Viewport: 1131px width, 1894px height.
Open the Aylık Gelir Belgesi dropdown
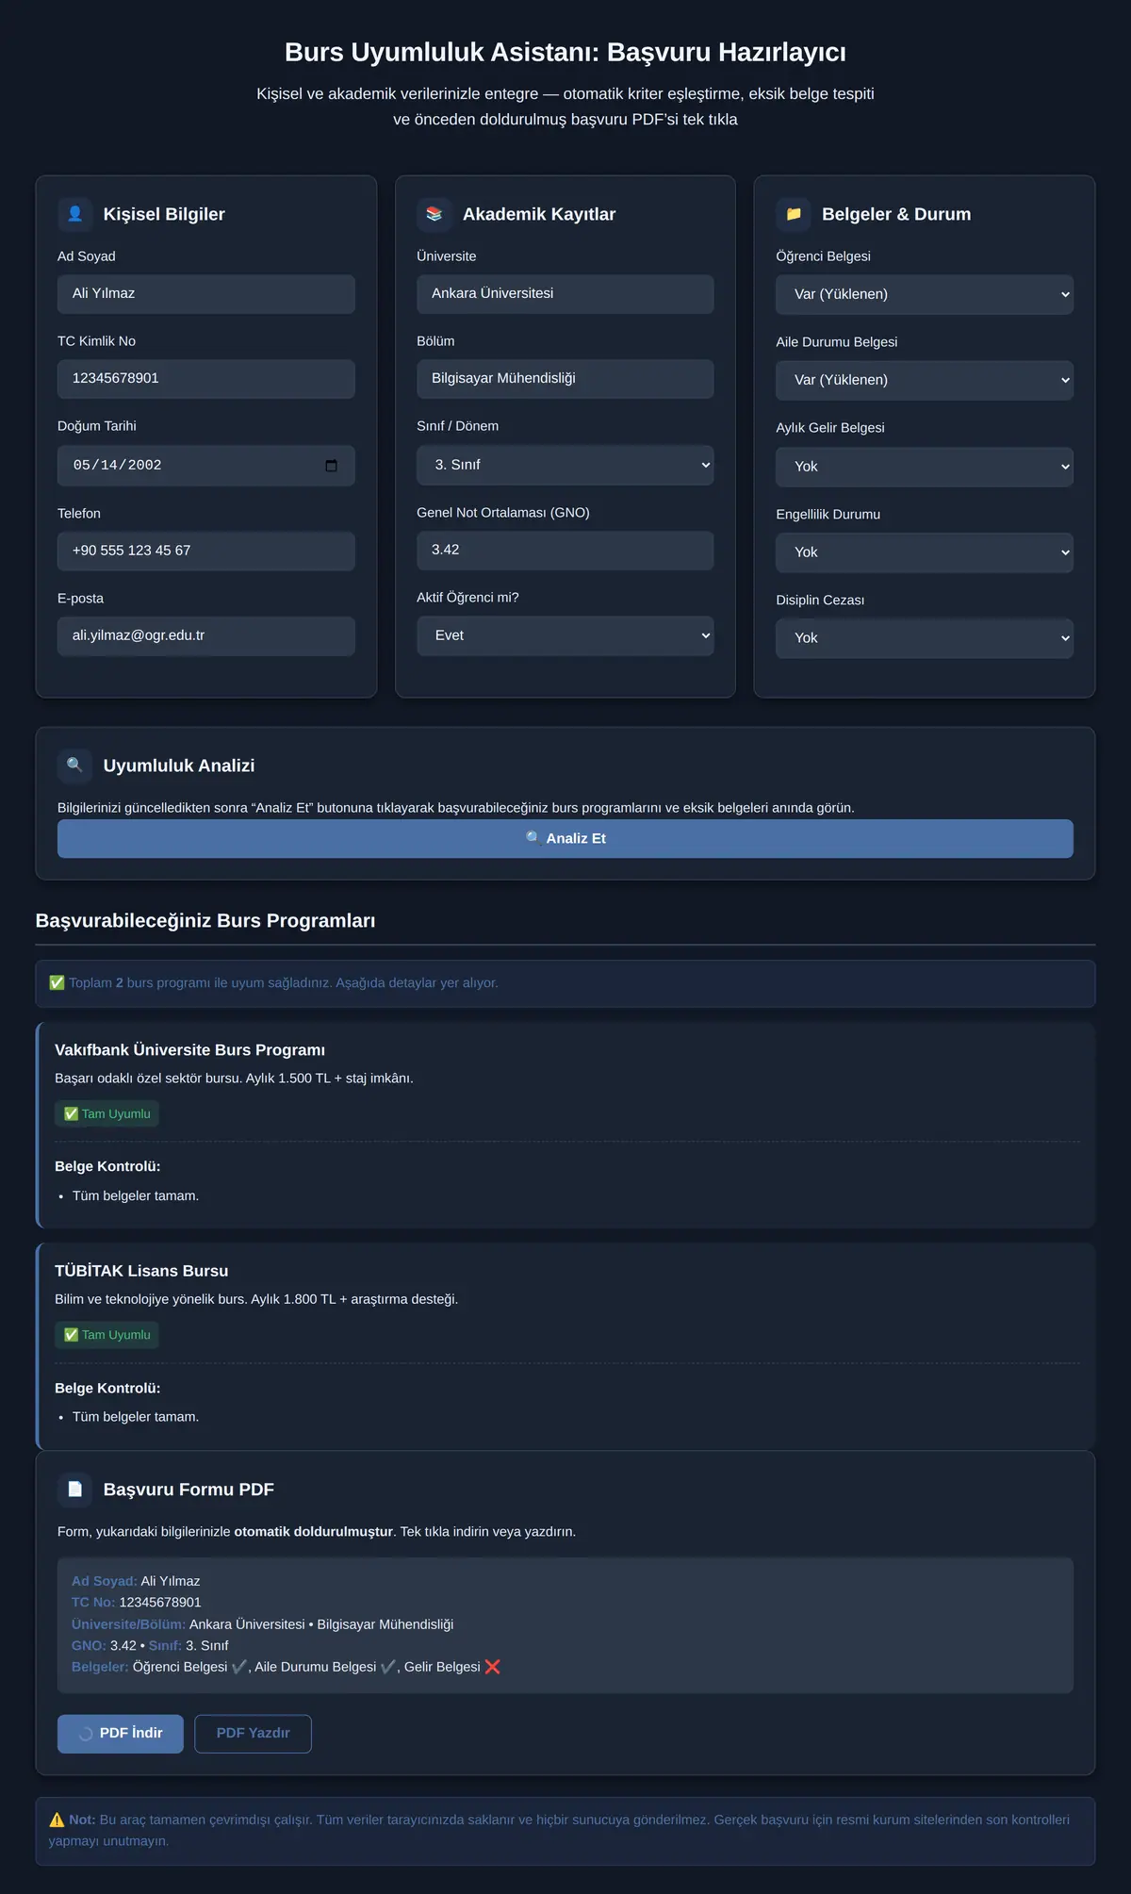pos(925,467)
